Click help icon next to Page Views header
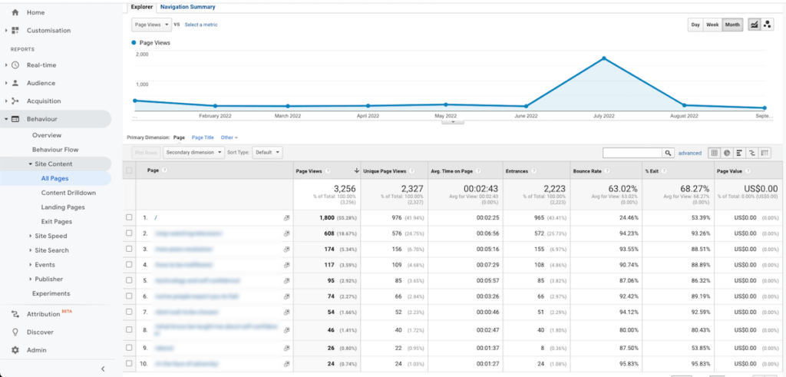The height and width of the screenshot is (377, 786). point(327,171)
